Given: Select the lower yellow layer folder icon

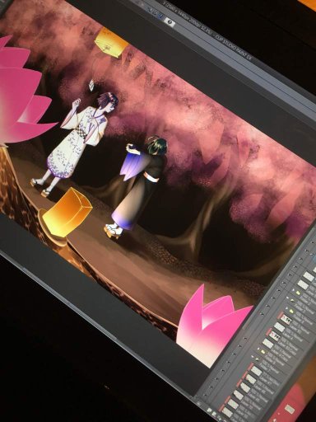Looking at the screenshot, I should tap(263, 352).
